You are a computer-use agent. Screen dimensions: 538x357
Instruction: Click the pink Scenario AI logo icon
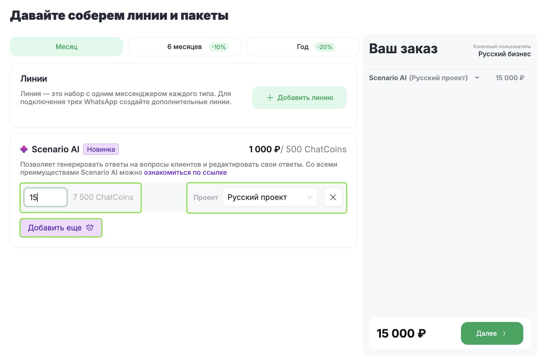pos(24,149)
